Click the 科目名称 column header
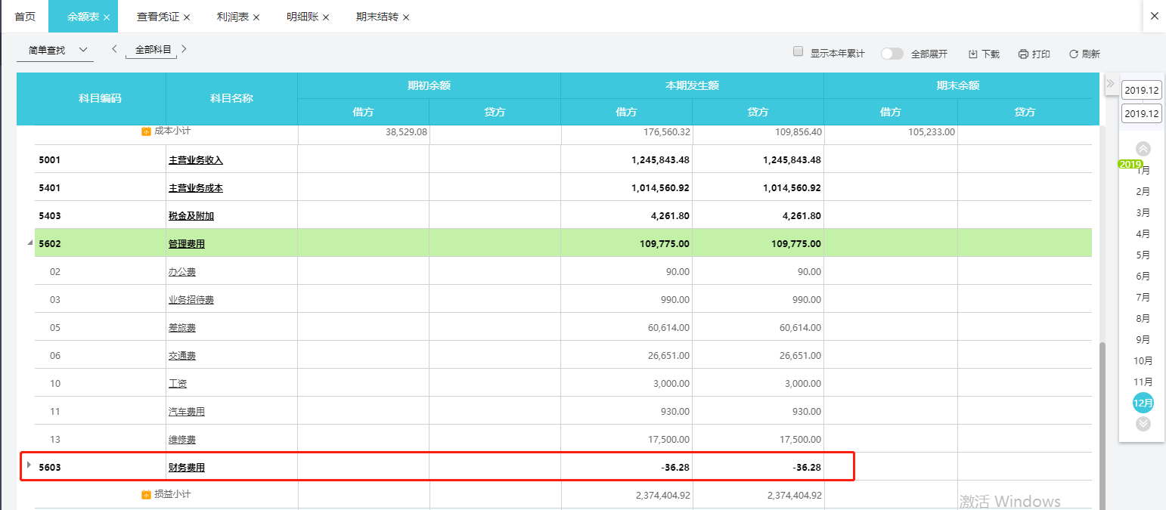The image size is (1166, 510). pyautogui.click(x=231, y=98)
